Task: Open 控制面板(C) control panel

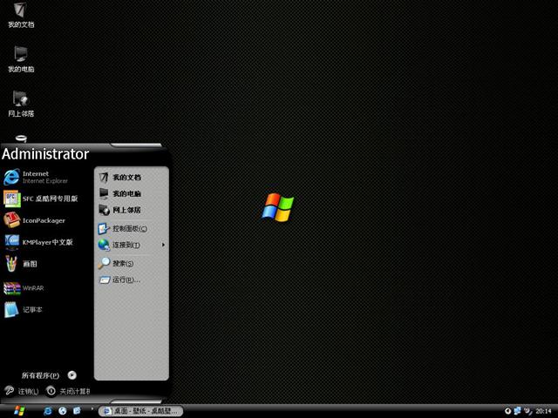Action: click(131, 228)
